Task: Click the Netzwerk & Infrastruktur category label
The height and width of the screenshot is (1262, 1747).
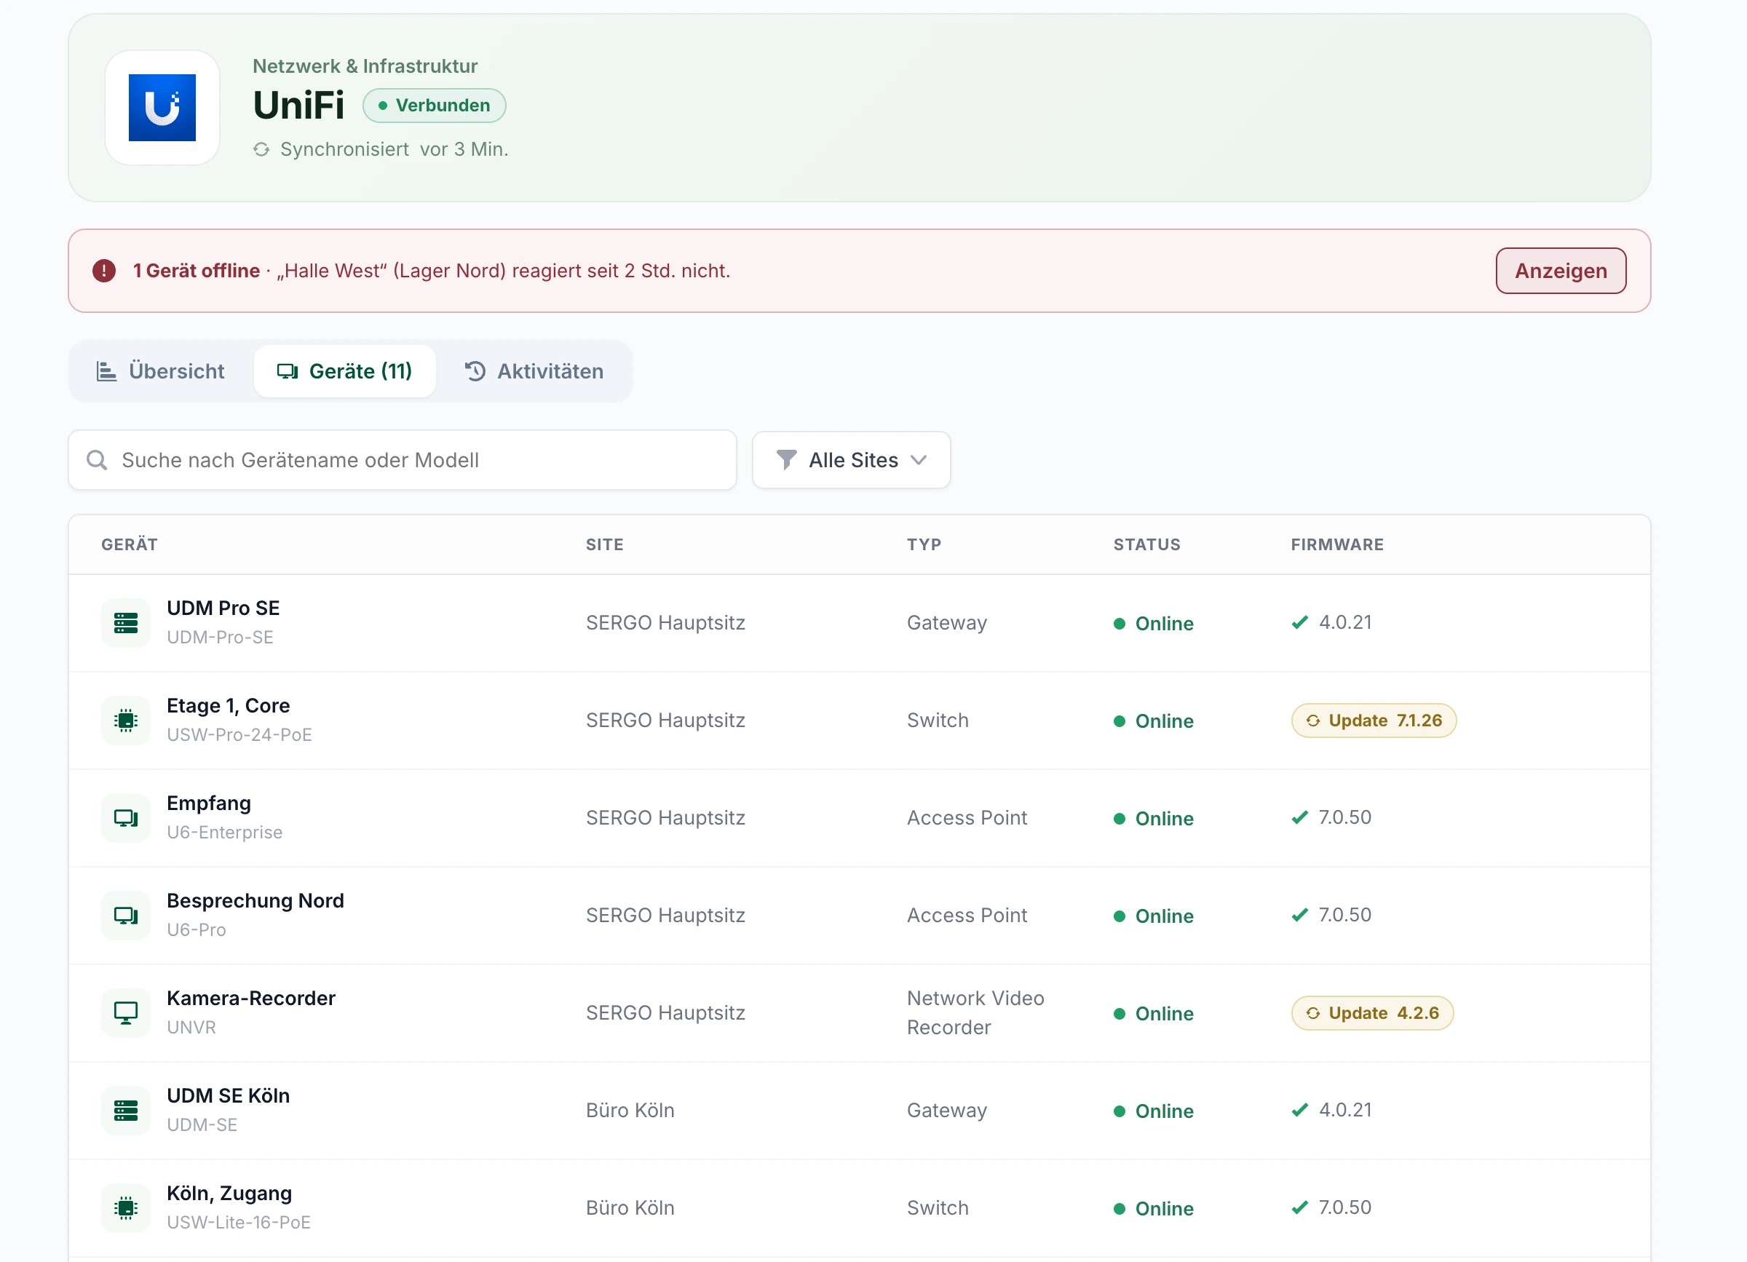Action: [x=365, y=66]
